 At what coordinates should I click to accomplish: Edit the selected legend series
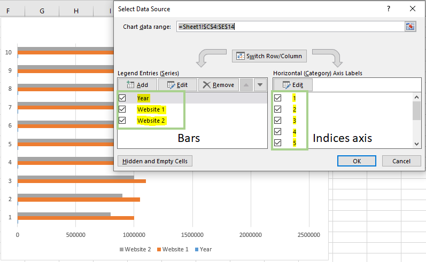pyautogui.click(x=177, y=85)
